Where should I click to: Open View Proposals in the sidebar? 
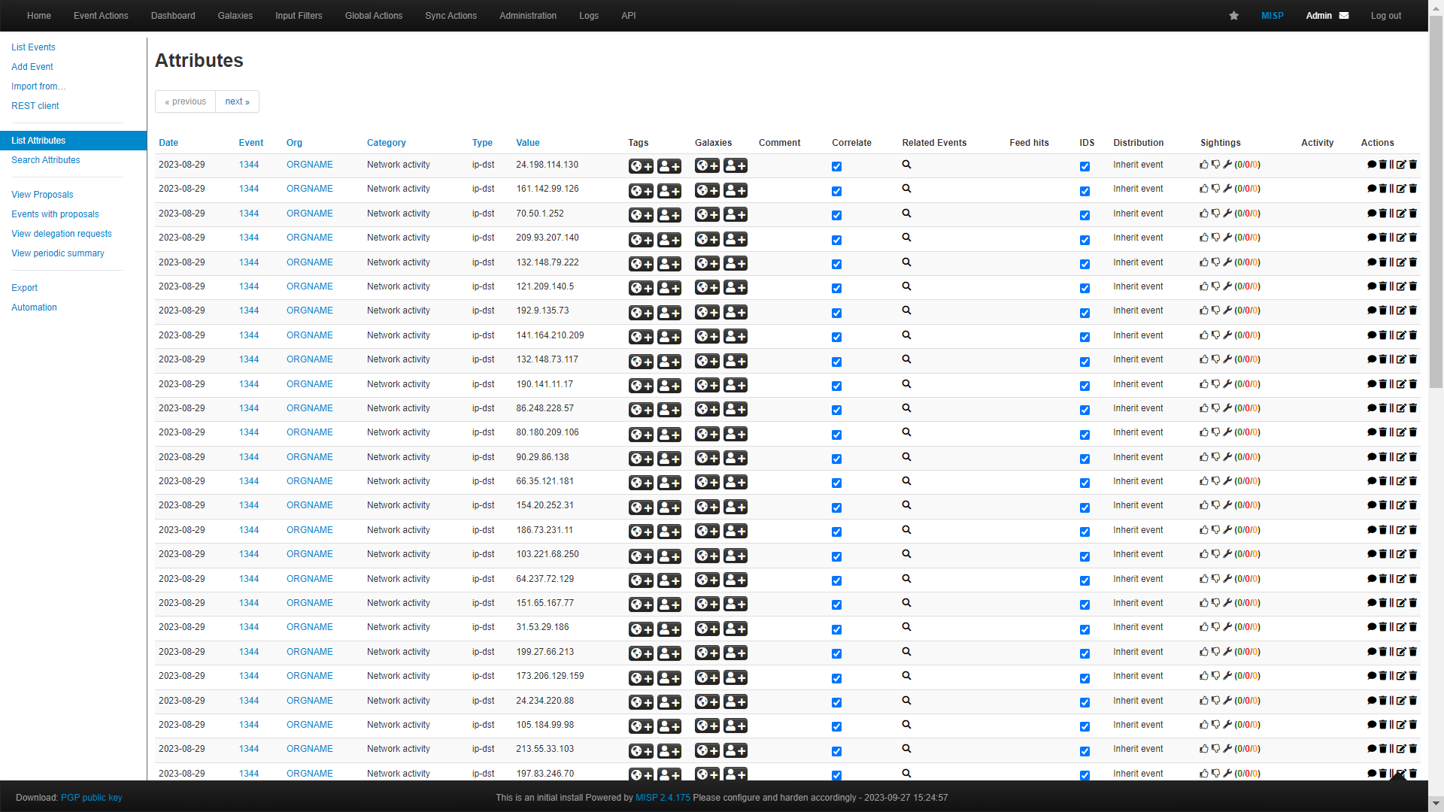point(42,195)
